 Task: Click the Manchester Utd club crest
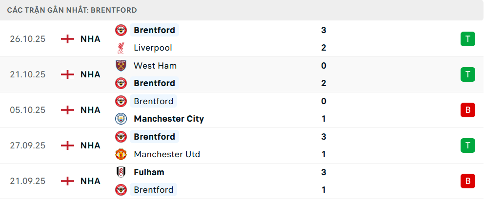point(121,154)
